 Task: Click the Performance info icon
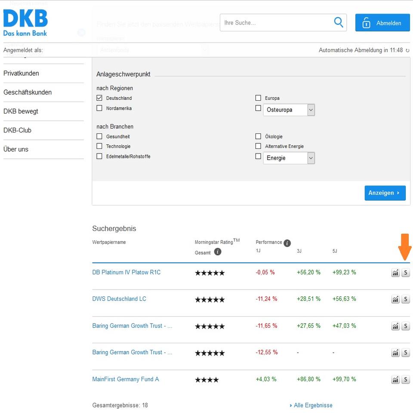click(287, 243)
